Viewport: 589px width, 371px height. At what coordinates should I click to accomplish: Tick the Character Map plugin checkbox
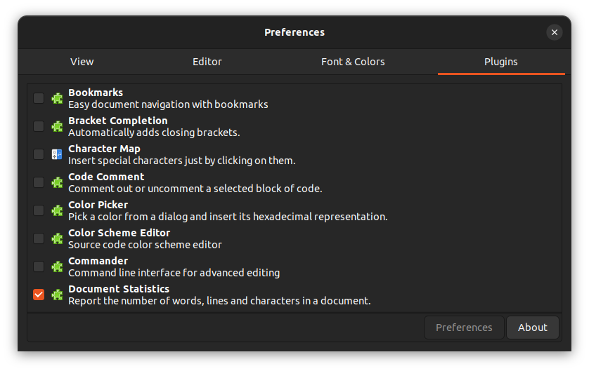39,154
